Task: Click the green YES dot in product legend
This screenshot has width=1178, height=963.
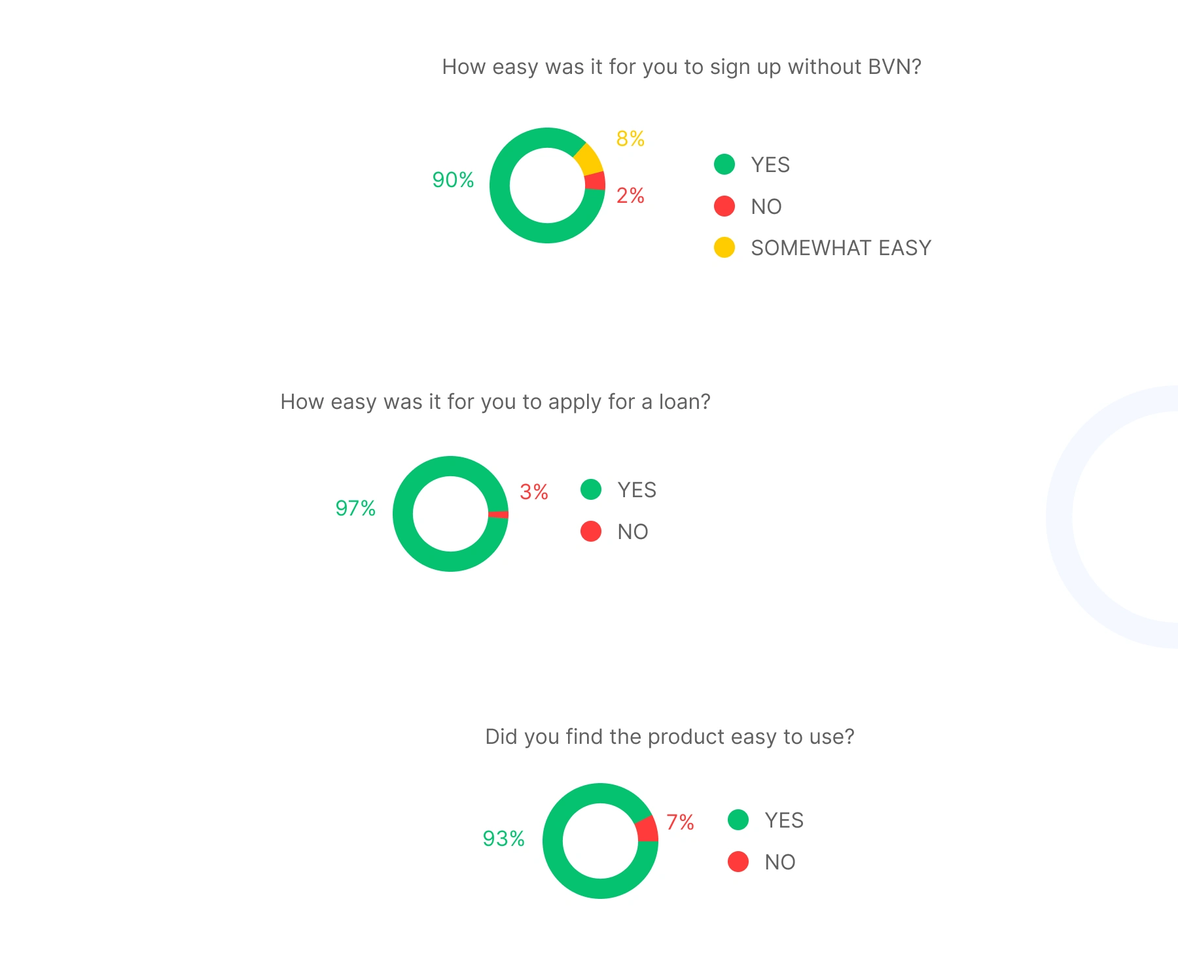Action: [738, 820]
